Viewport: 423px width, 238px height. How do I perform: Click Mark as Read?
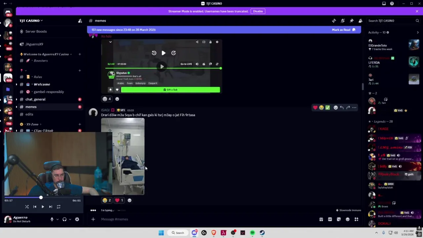[344, 30]
